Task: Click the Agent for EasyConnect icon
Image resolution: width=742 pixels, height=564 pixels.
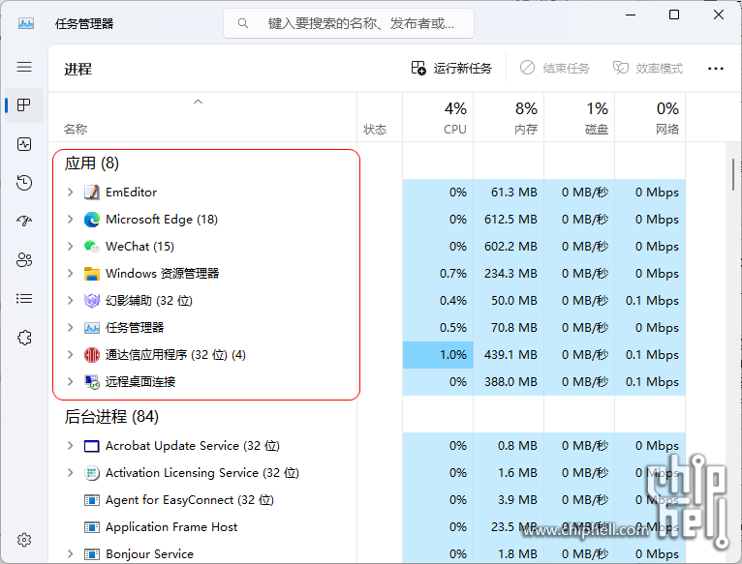Action: point(92,500)
